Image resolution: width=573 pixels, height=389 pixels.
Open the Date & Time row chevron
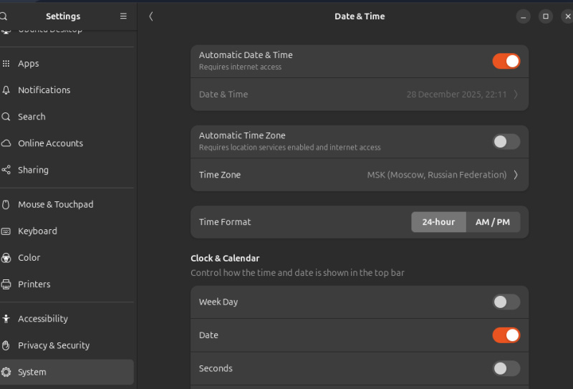tap(516, 95)
